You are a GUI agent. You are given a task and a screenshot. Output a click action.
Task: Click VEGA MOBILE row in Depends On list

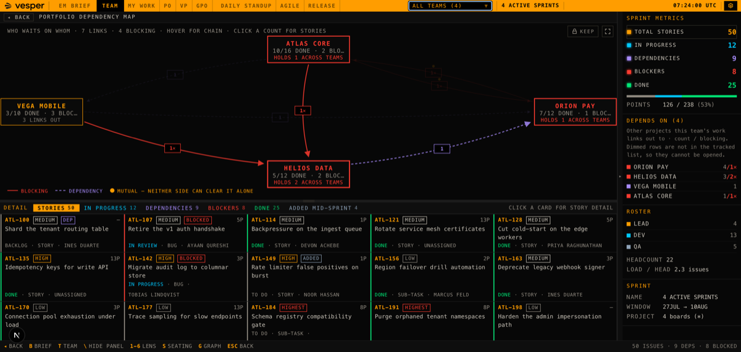click(x=681, y=186)
